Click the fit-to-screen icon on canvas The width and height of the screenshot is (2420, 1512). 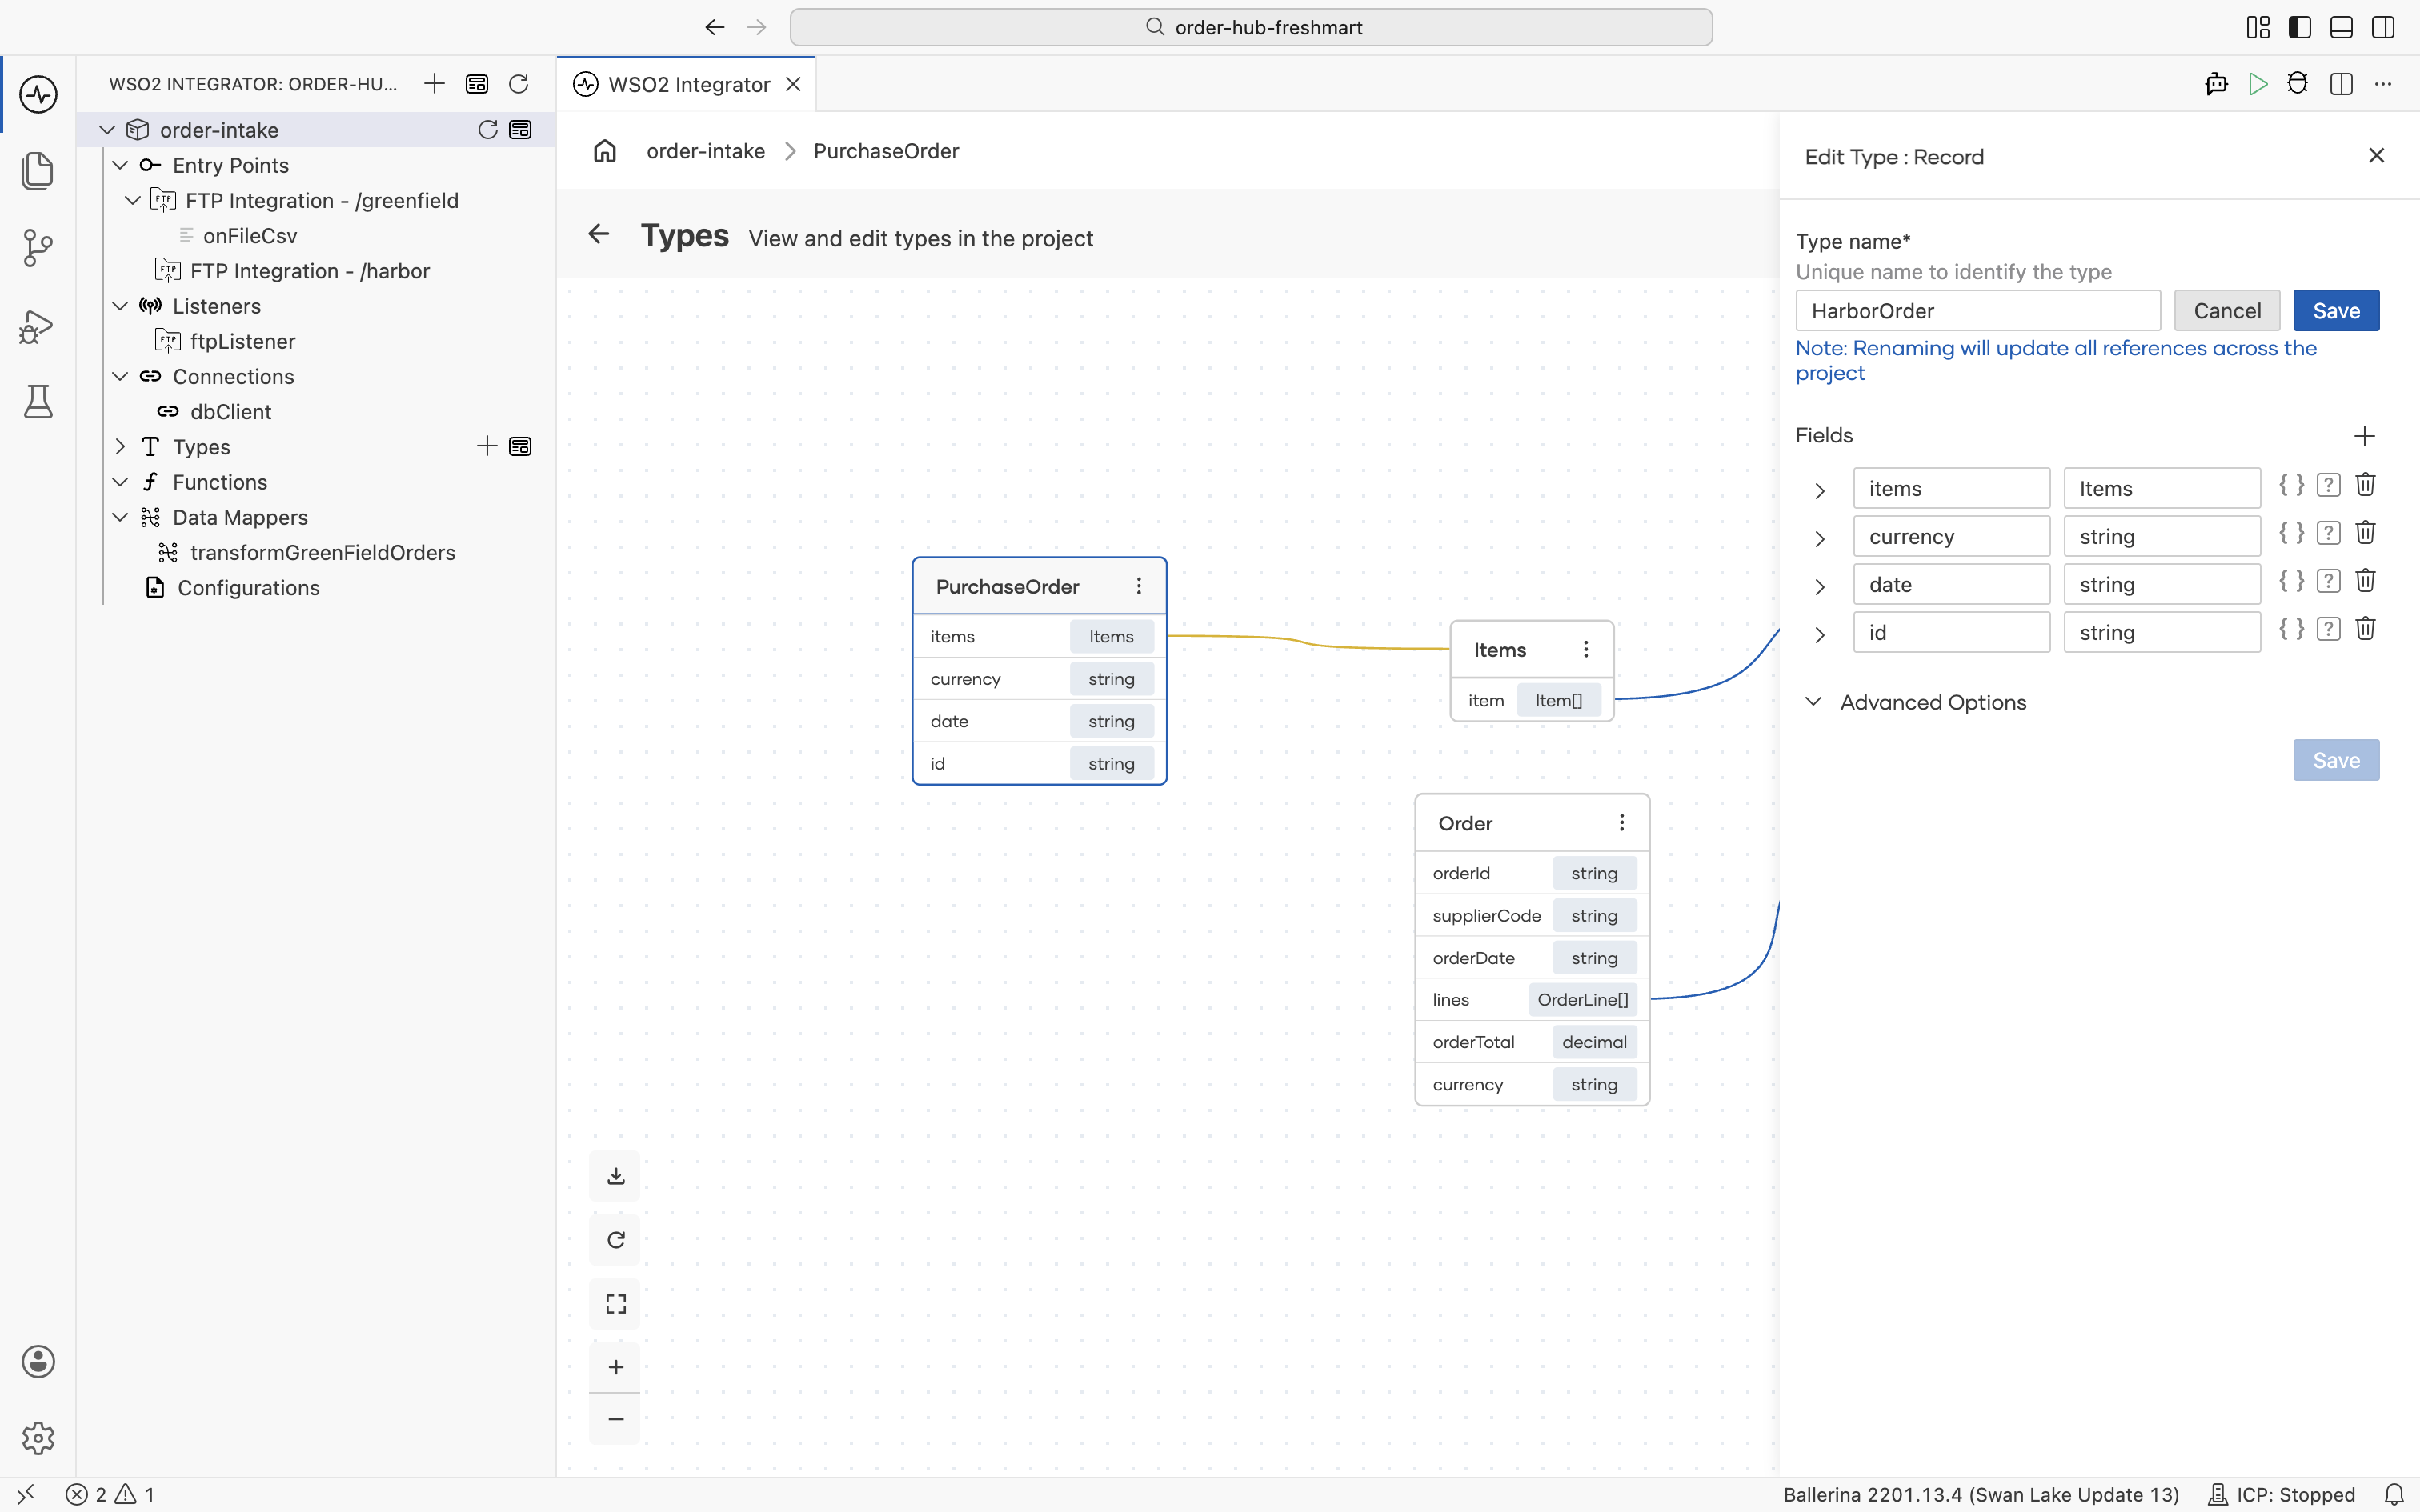(x=616, y=1304)
